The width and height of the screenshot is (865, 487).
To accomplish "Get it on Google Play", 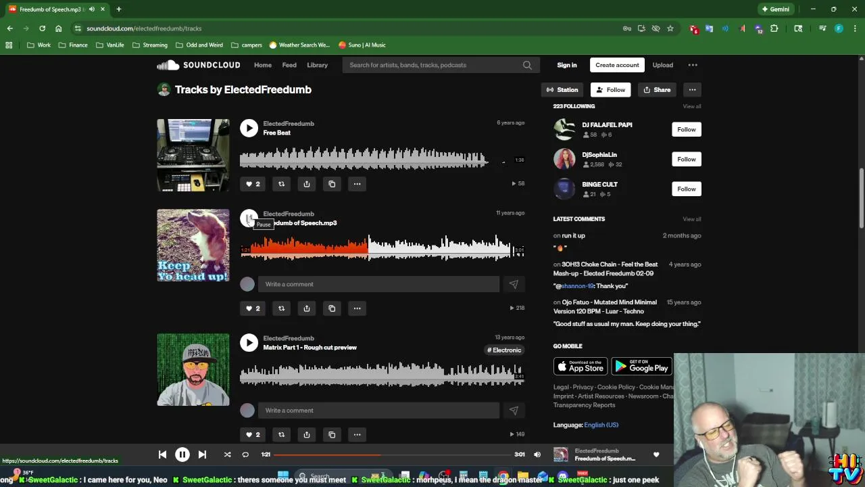I will [641, 367].
